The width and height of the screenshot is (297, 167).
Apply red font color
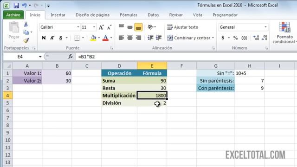pos(105,38)
